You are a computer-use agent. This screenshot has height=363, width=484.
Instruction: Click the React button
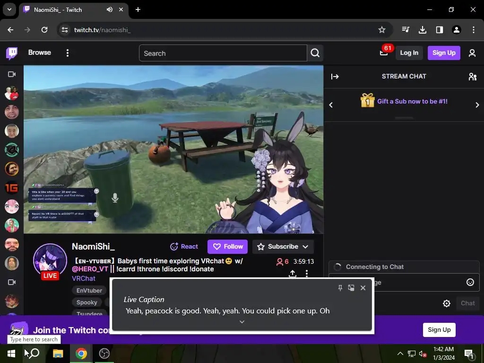[184, 246]
